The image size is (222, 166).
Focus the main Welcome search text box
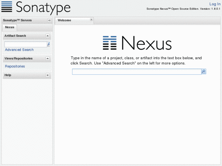[x=136, y=72]
